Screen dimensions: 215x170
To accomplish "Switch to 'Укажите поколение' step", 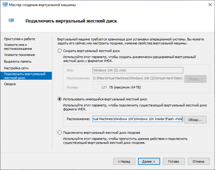I will coord(19,55).
